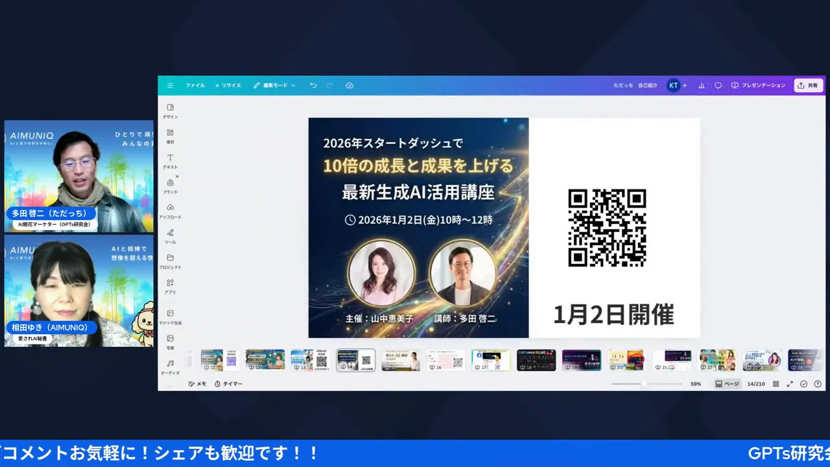Click the insights chart icon near the avatar
830x467 pixels.
point(701,85)
